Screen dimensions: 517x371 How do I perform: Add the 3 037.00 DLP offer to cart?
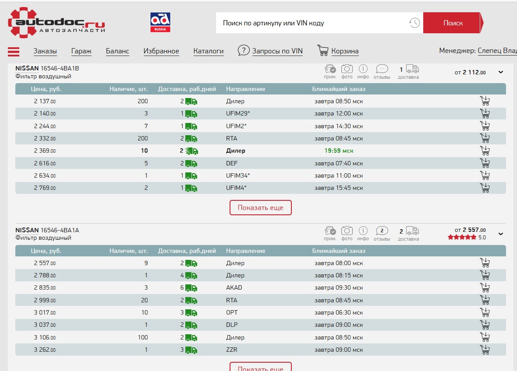point(485,325)
